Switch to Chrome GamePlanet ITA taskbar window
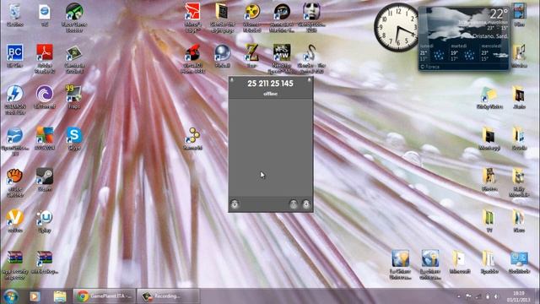Screen dimensions: 540x304 pos(105,296)
